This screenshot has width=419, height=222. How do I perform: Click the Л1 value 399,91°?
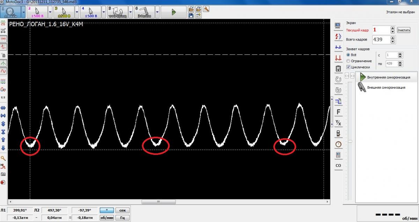click(x=20, y=210)
